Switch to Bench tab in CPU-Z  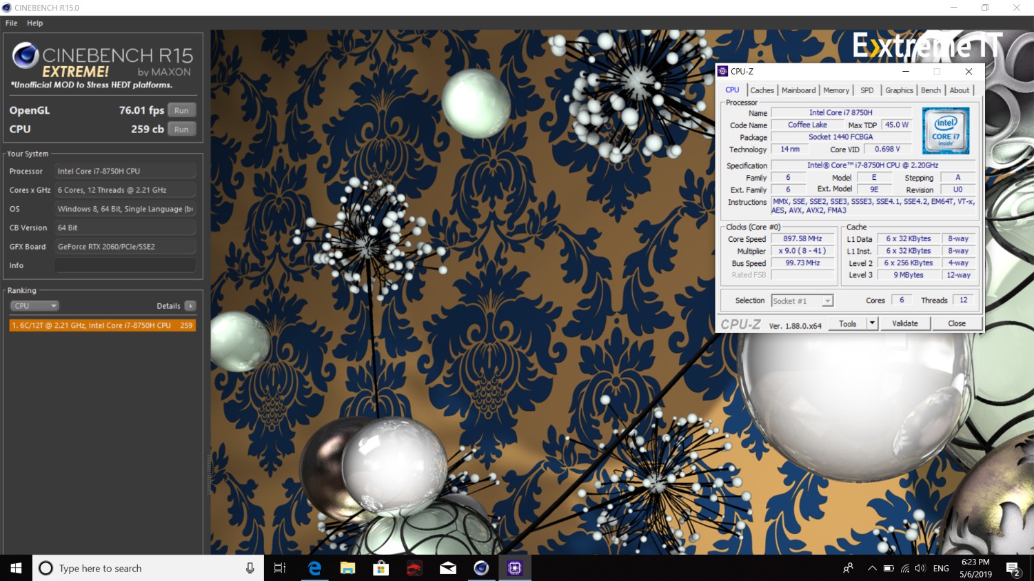[x=931, y=90]
